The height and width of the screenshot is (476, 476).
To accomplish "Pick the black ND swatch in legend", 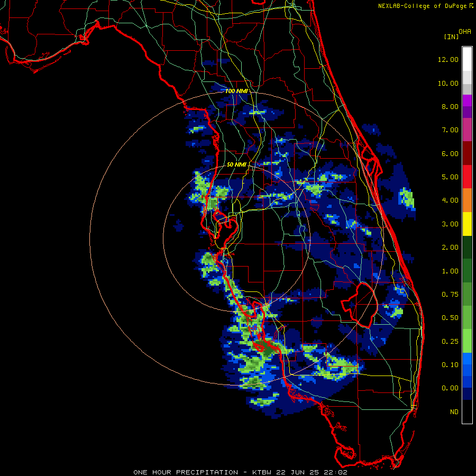I will (x=467, y=411).
